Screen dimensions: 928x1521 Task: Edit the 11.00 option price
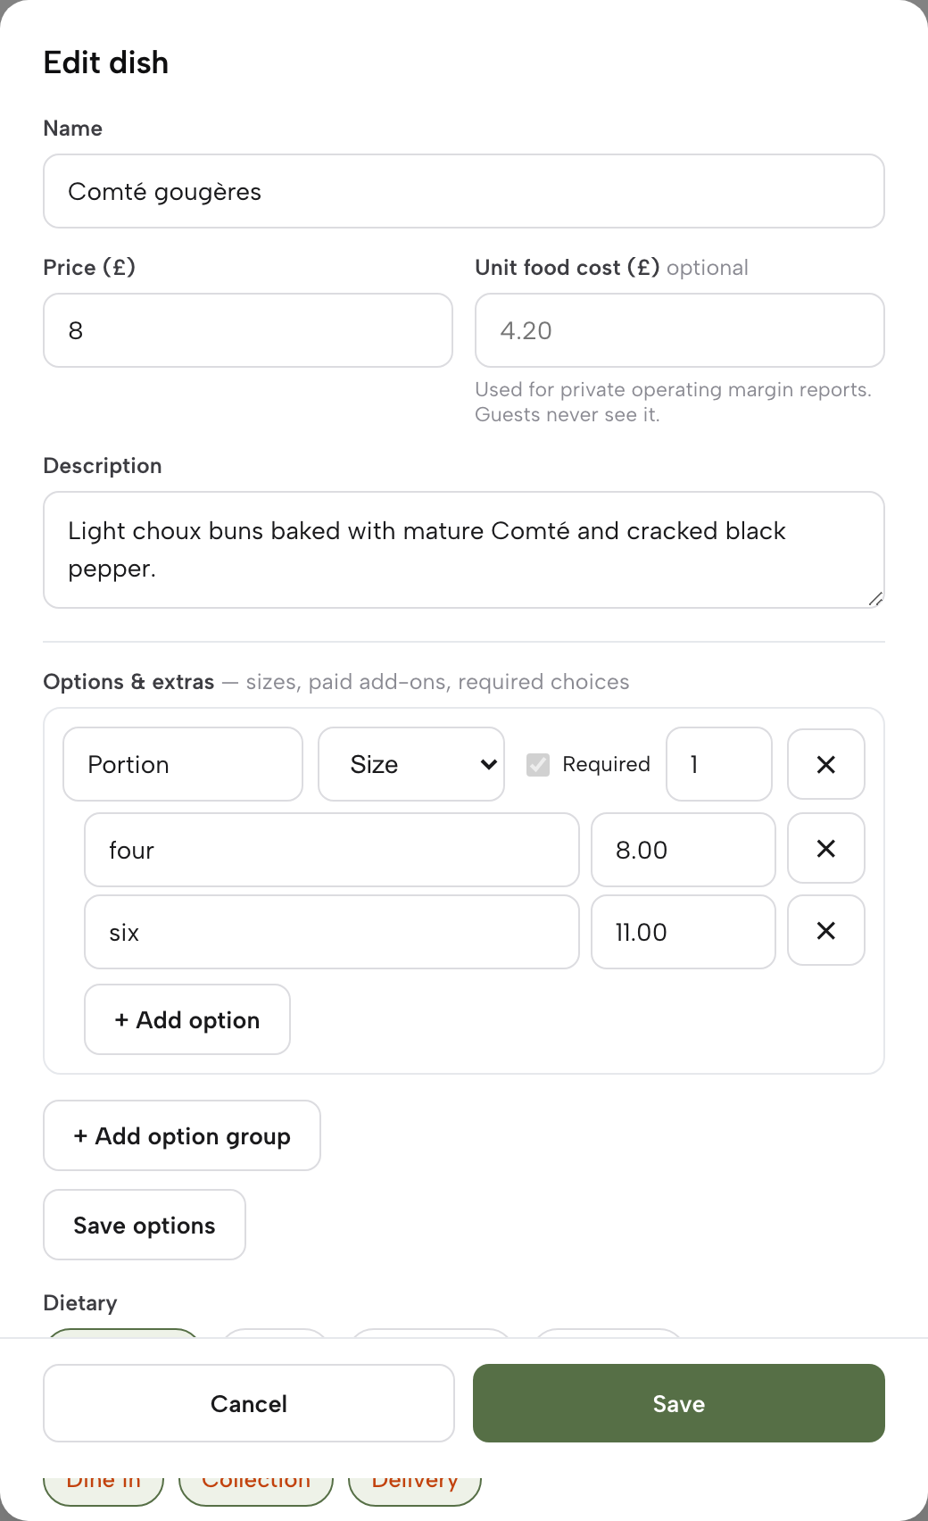pos(684,932)
